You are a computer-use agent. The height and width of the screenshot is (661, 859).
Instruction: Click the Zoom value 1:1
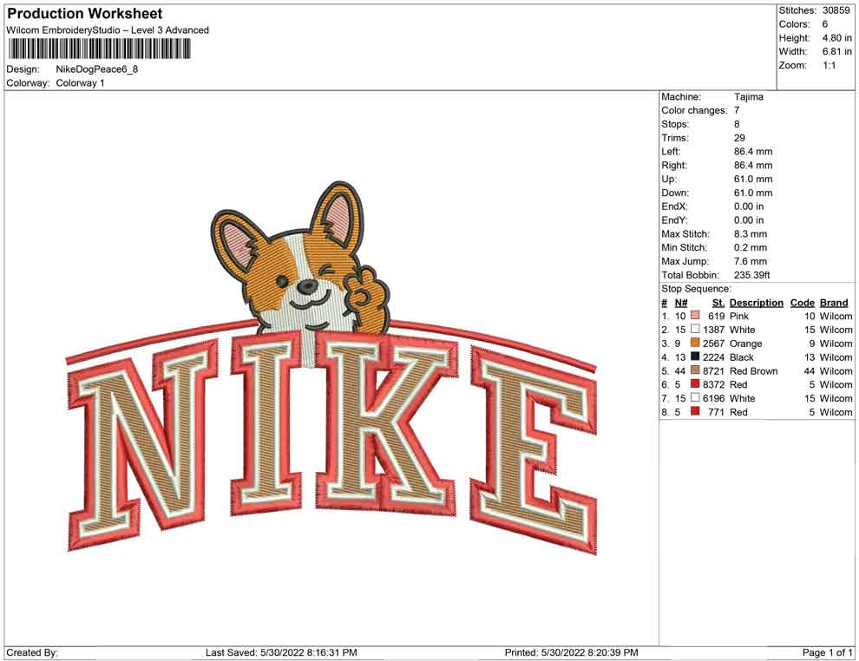(829, 65)
